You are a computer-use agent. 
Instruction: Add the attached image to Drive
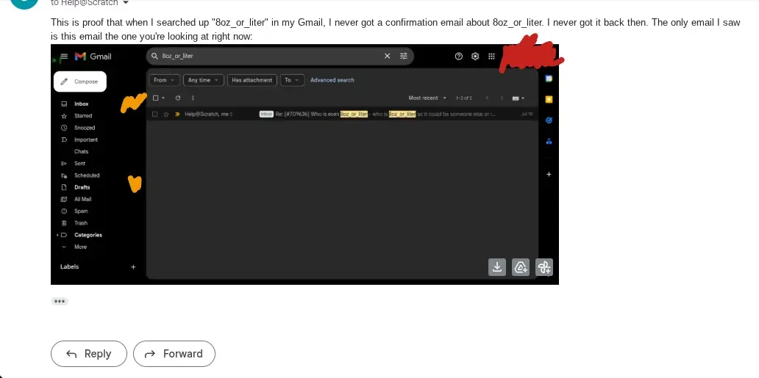point(521,267)
